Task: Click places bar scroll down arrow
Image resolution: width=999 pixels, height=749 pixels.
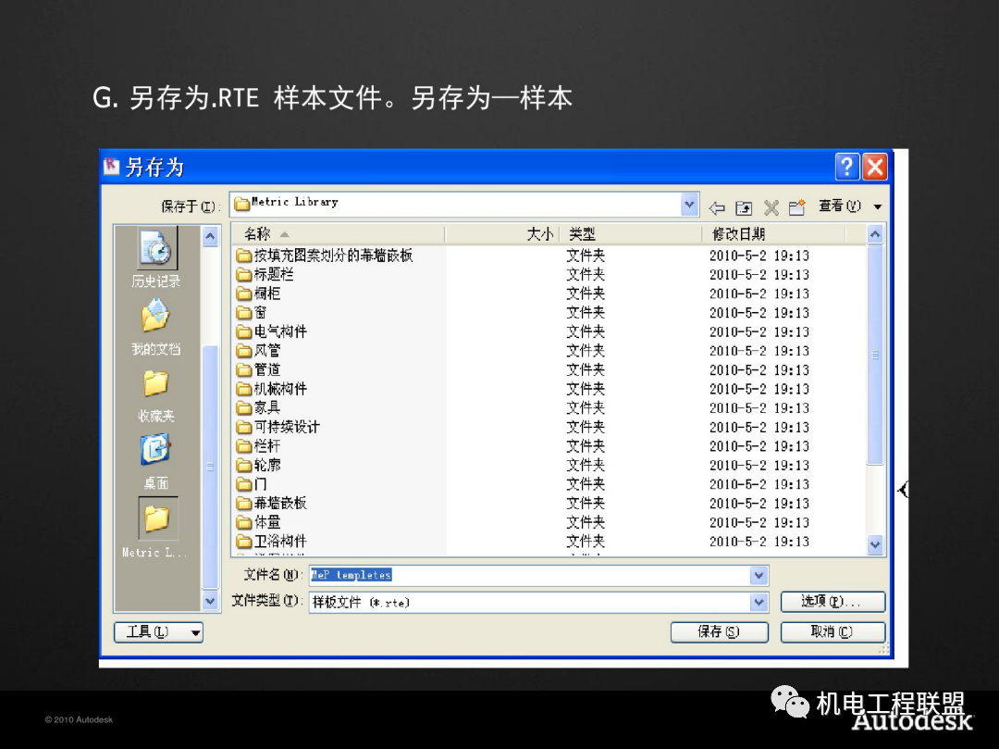Action: tap(210, 601)
